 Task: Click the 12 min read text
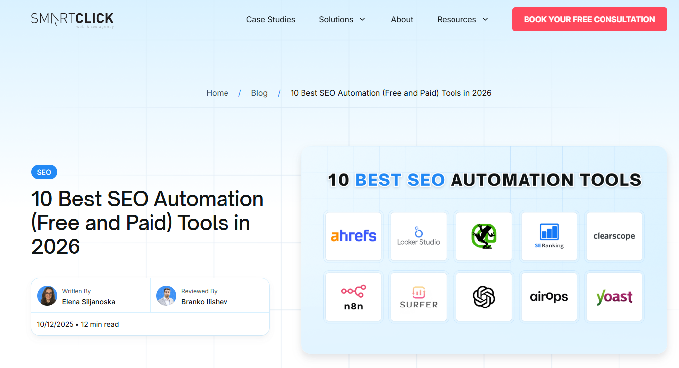coord(100,324)
